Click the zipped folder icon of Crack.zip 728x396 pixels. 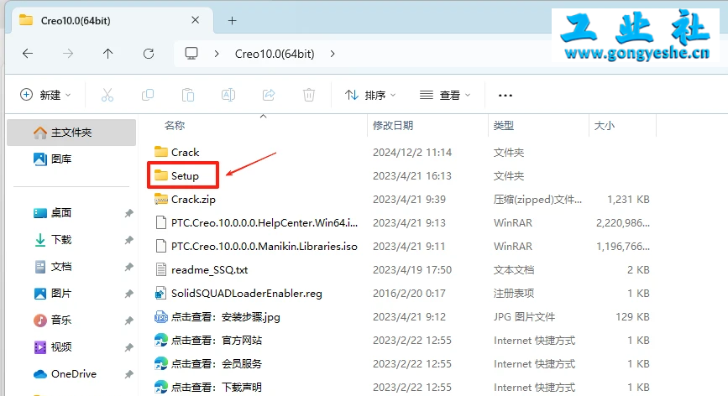pyautogui.click(x=160, y=199)
